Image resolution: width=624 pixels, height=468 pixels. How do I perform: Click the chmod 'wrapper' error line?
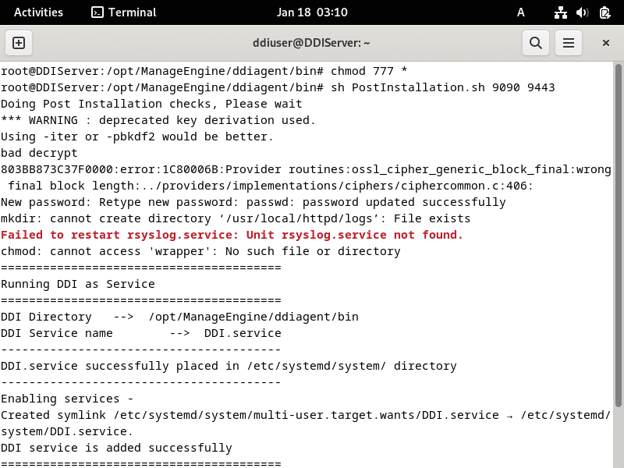click(200, 251)
